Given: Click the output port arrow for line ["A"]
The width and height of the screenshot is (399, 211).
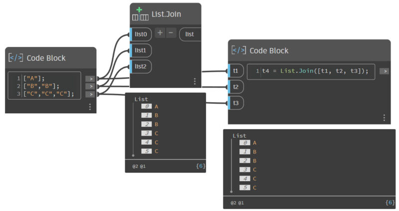Looking at the screenshot, I should pos(90,79).
